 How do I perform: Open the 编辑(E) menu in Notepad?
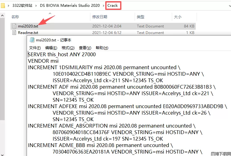coord(51,48)
